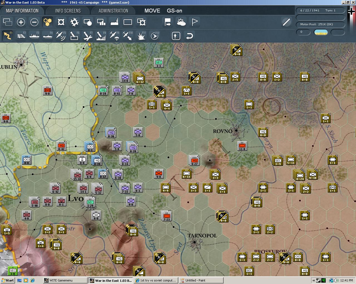
Task: Select the F1 move mode
Action: pyautogui.click(x=8, y=36)
